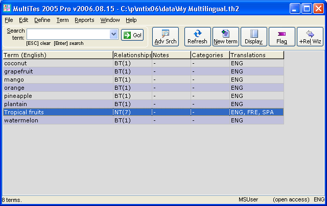Click the categories cell in the pineapple row
The height and width of the screenshot is (206, 327).
coord(210,96)
